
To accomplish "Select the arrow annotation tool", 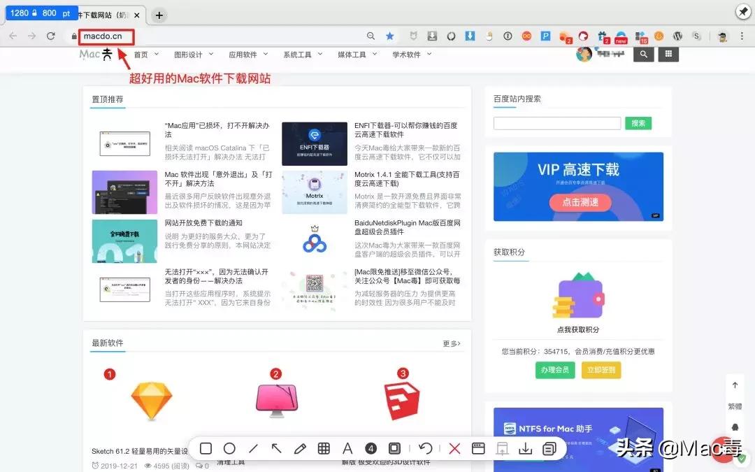I will point(277,448).
